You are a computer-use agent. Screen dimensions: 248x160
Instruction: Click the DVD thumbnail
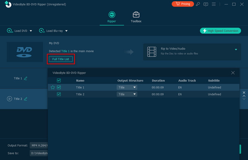25,52
